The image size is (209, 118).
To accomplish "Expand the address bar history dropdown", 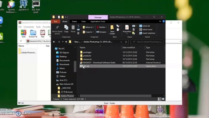I will 121,42.
